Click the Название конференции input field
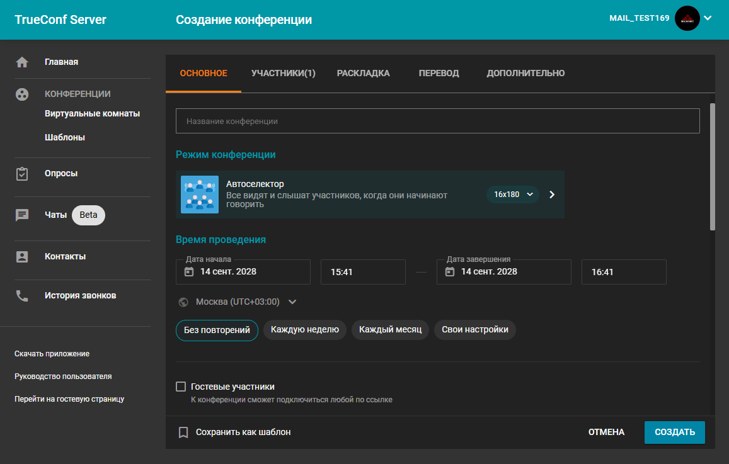The width and height of the screenshot is (729, 464). tap(437, 121)
